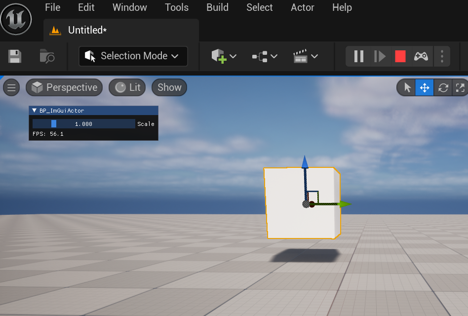The width and height of the screenshot is (468, 316).
Task: Open the Lit view mode dropdown
Action: 127,87
